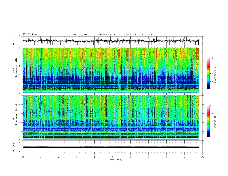
Task: Click the "9" tick on the time axis
Action: pos(184,157)
